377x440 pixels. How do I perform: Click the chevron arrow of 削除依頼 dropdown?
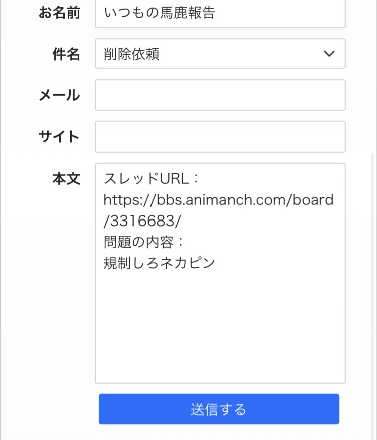point(329,54)
